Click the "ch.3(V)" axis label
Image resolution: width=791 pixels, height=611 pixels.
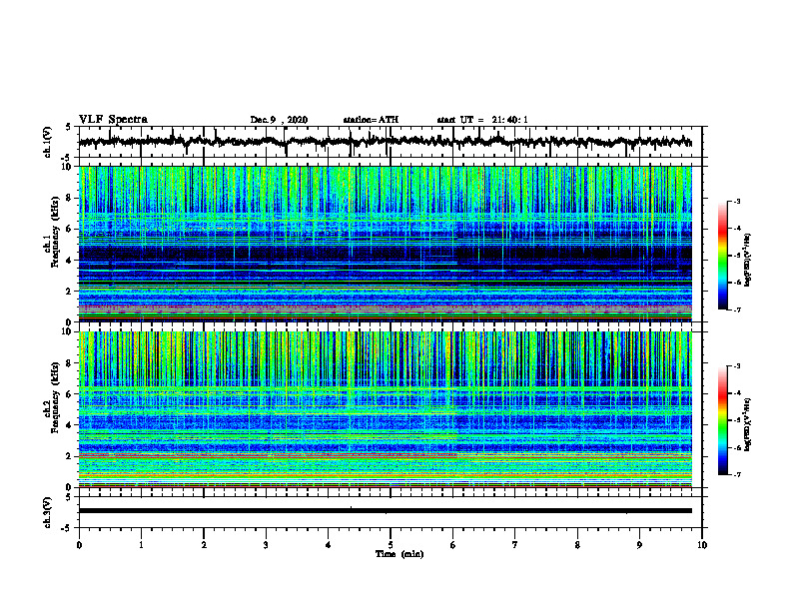point(47,512)
